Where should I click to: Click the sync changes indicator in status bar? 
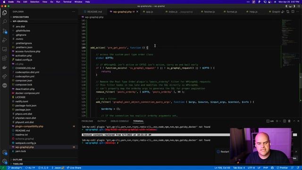pyautogui.click(x=30, y=168)
